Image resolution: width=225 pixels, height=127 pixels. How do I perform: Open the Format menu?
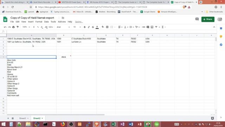tap(39, 22)
